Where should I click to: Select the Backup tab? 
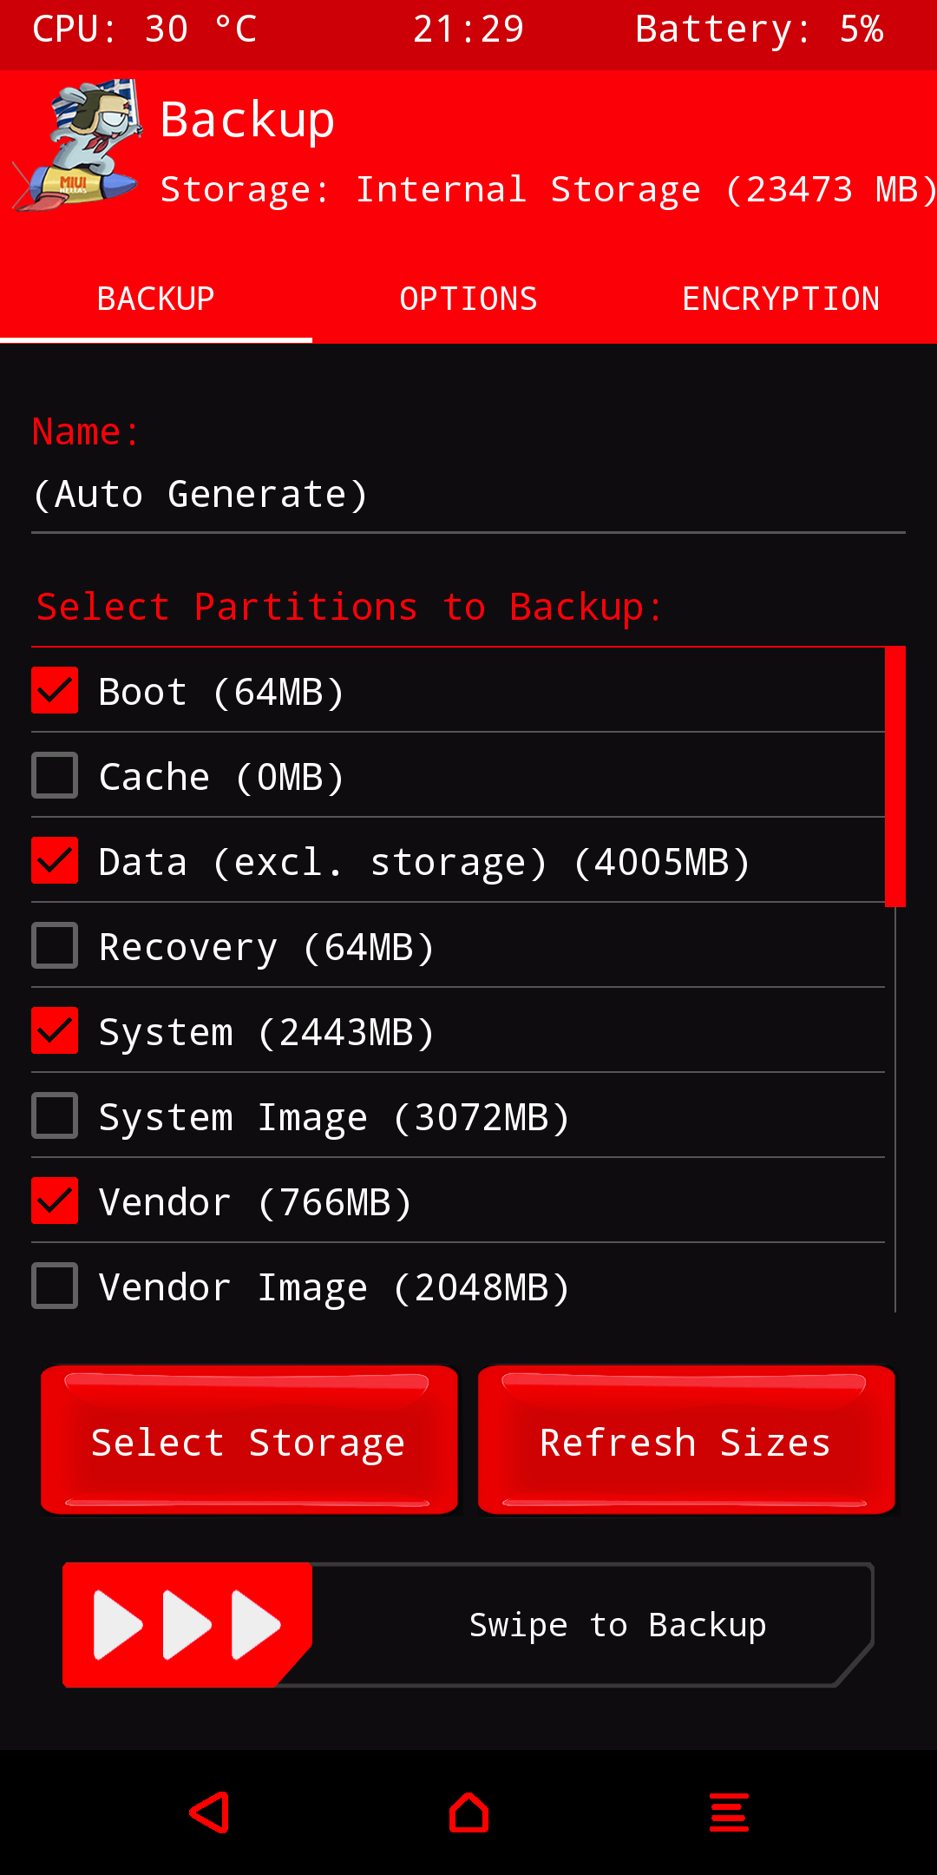(x=156, y=299)
